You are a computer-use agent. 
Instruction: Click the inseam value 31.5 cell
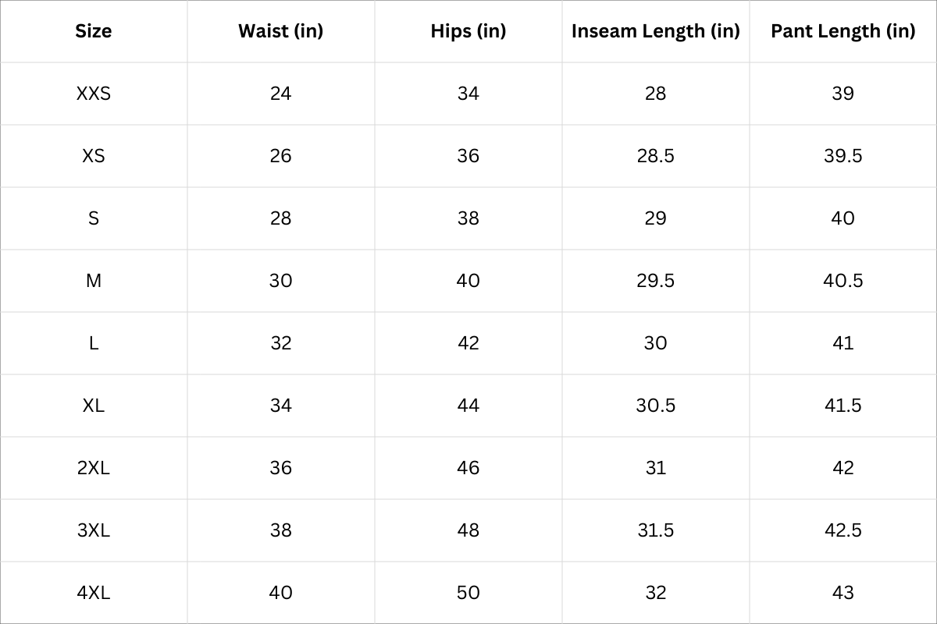655,530
